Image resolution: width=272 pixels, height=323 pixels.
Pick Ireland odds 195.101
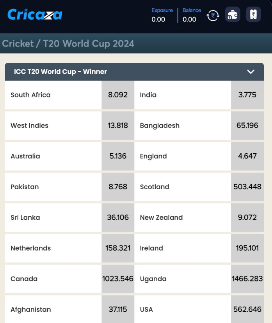pyautogui.click(x=247, y=248)
